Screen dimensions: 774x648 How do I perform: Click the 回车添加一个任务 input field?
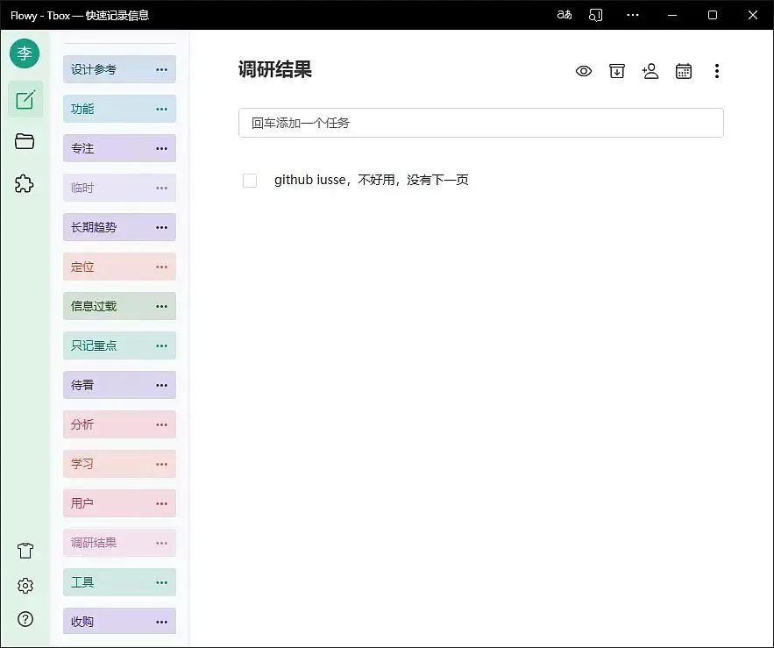click(x=480, y=124)
